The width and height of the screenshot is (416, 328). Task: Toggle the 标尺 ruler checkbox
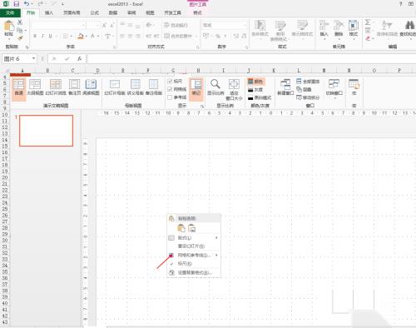(170, 81)
